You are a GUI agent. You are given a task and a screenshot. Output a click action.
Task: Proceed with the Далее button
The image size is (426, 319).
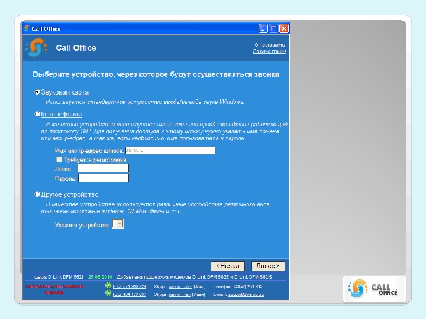[x=268, y=266]
